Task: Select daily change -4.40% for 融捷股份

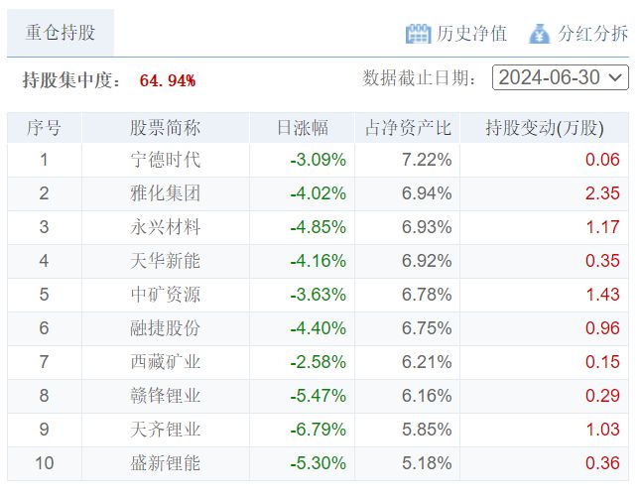Action: [319, 328]
